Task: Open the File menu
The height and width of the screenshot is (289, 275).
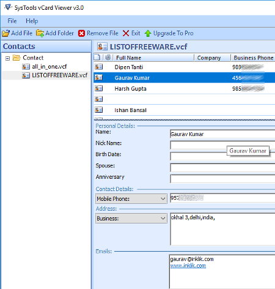Action: (12, 21)
